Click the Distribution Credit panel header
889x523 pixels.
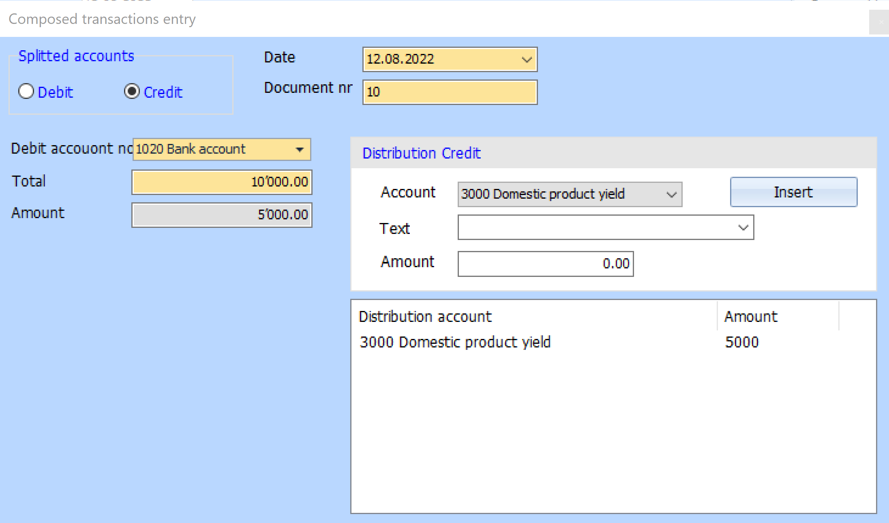point(422,153)
